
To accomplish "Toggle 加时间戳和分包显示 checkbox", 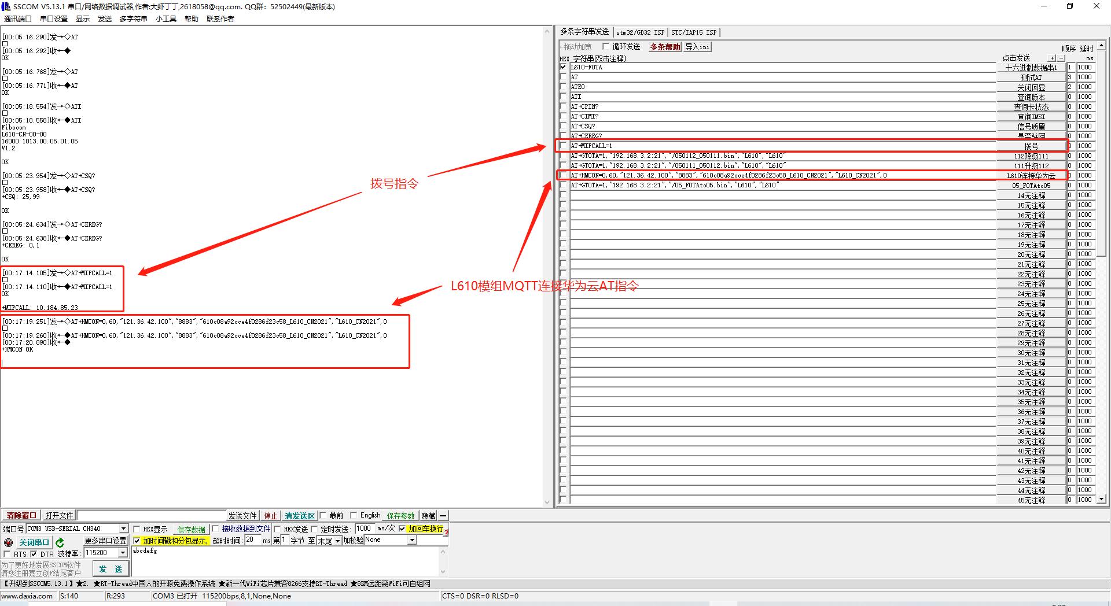I will (137, 541).
